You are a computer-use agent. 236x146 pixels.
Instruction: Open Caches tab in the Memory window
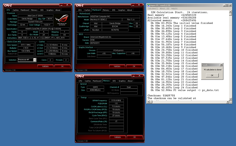click(x=88, y=81)
